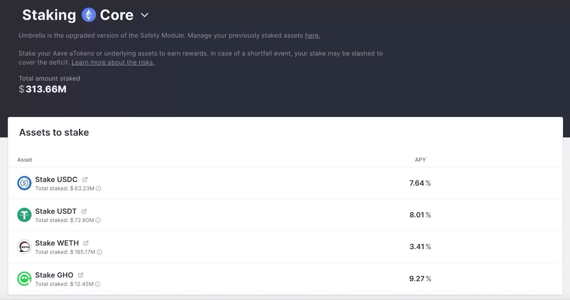This screenshot has width=570, height=300.
Task: Open the external link beside Stake USDC
Action: (85, 180)
